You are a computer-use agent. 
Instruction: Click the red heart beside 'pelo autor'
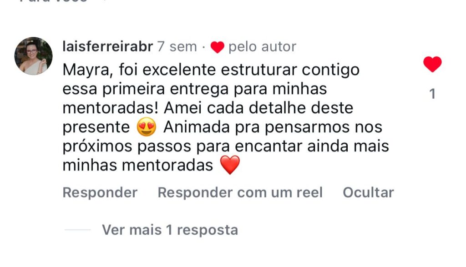click(x=218, y=47)
